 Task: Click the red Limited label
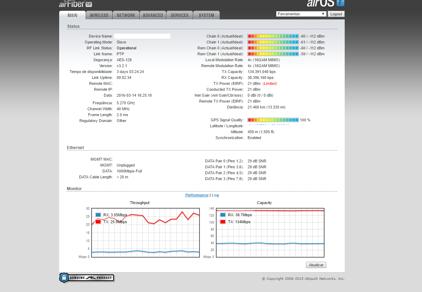click(270, 83)
